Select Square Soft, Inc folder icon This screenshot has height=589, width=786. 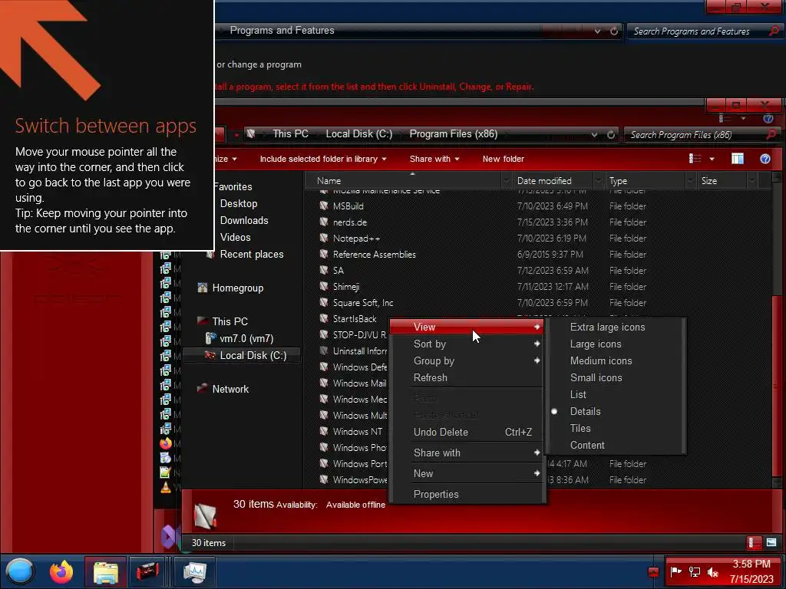[x=324, y=302]
